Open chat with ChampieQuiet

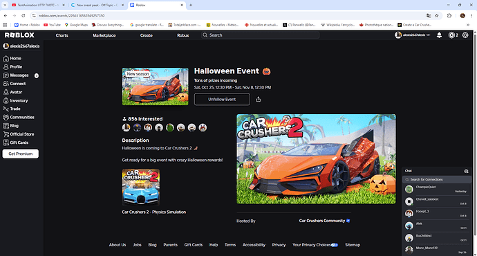pos(436,189)
